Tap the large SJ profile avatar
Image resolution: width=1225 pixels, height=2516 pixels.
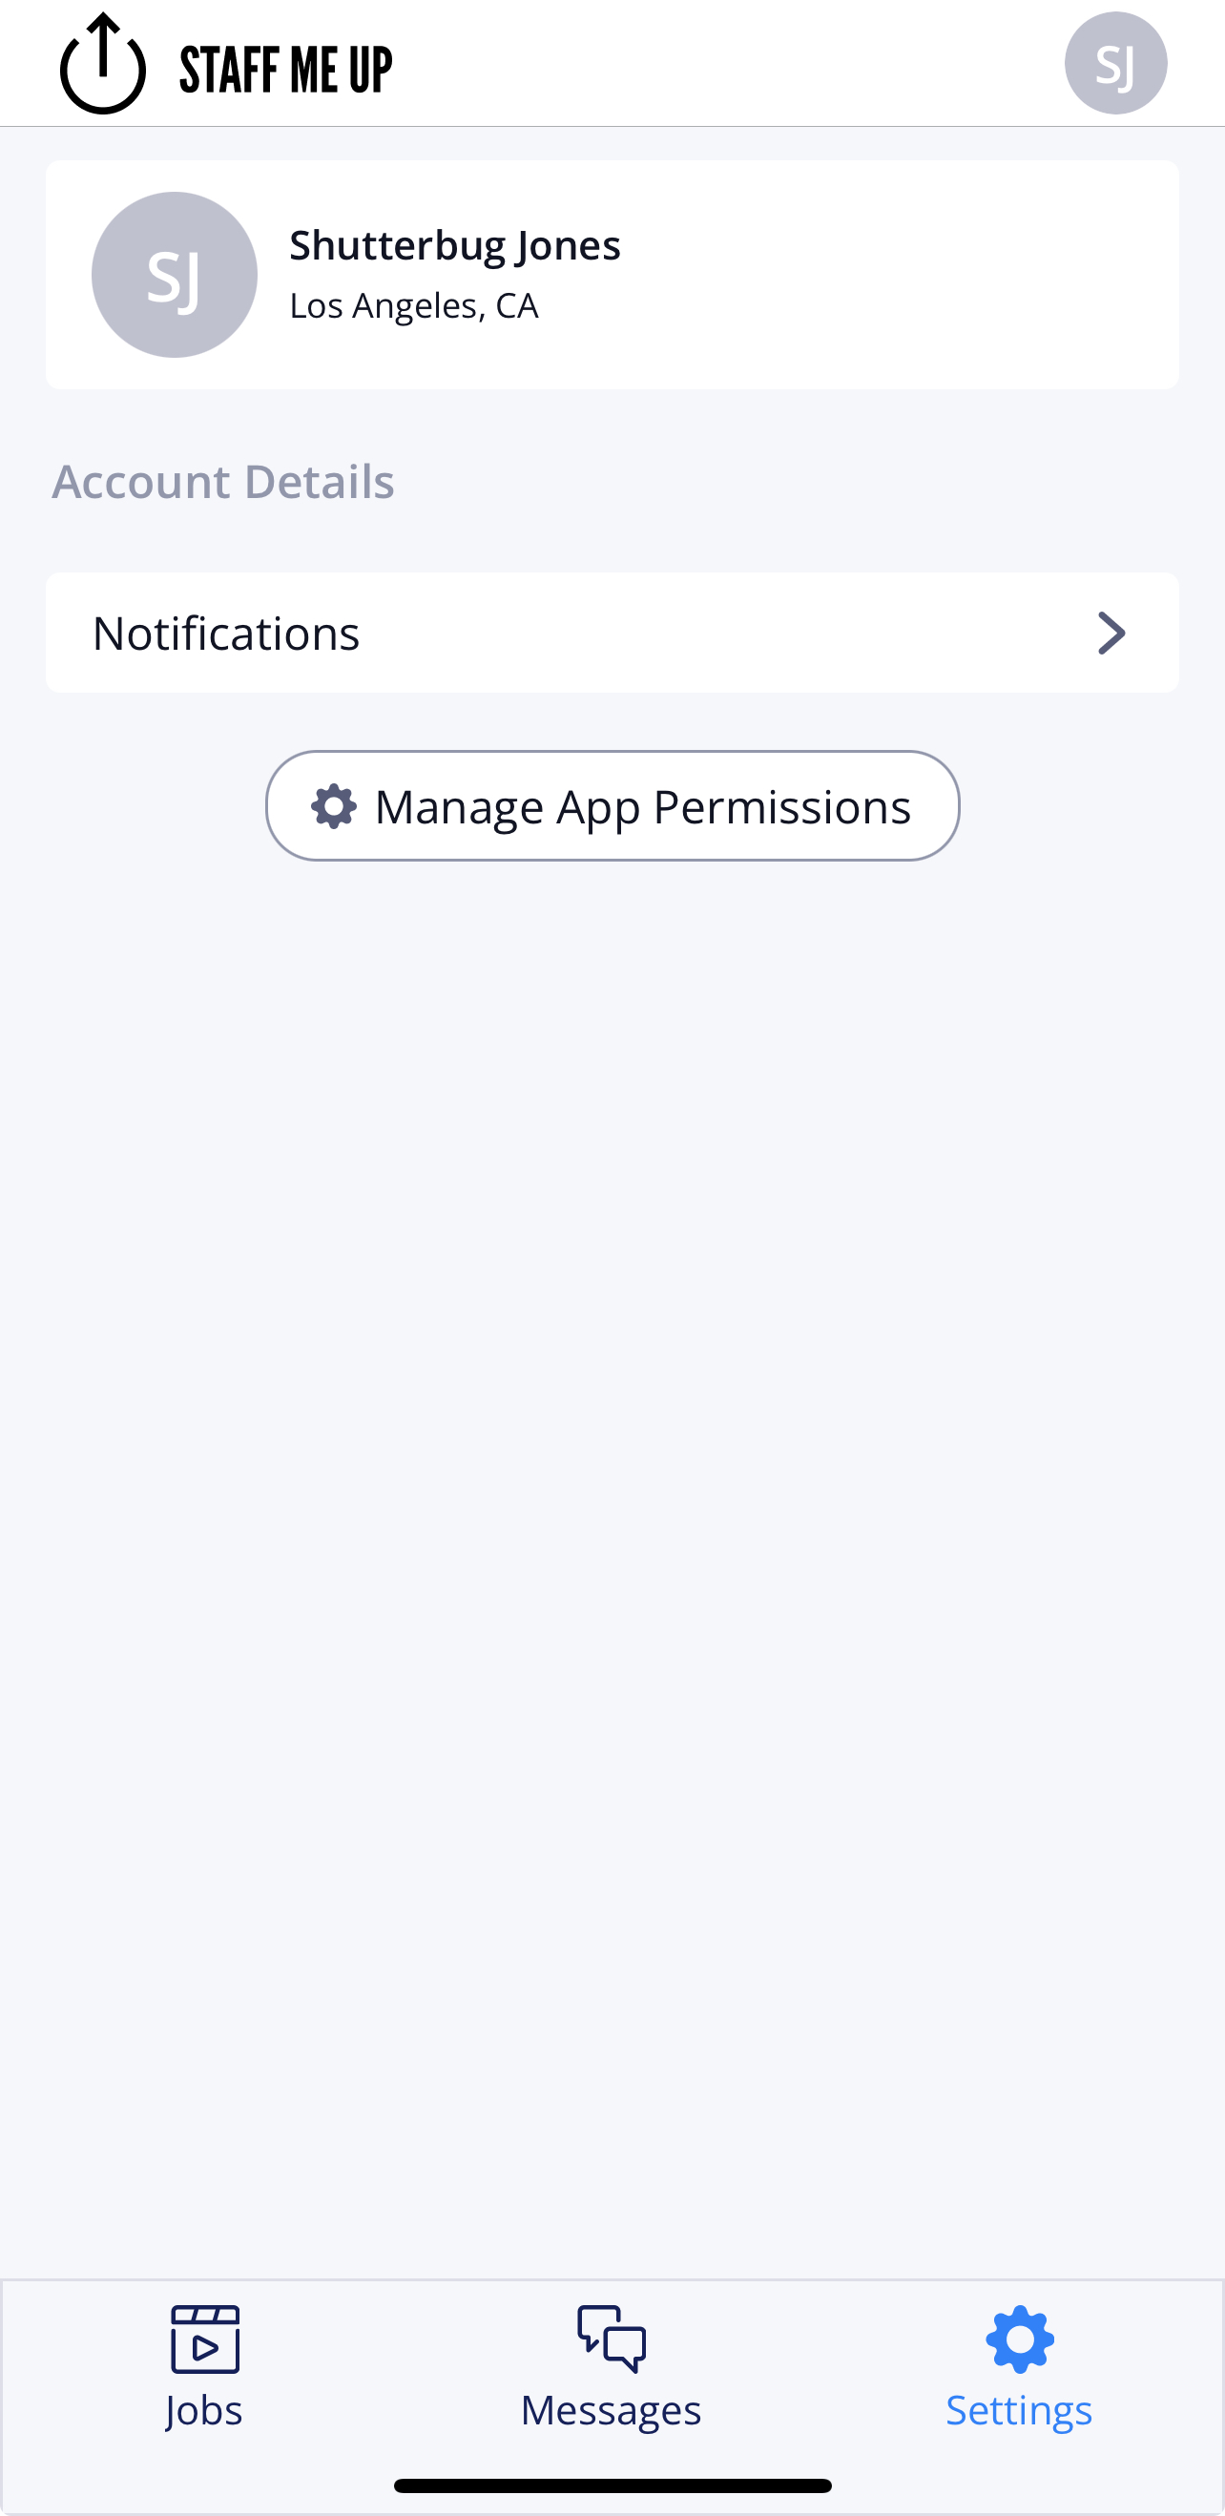175,275
